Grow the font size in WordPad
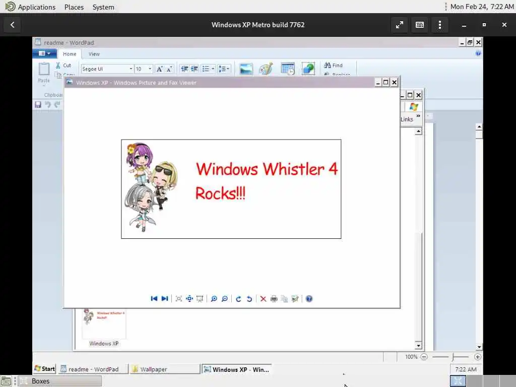The image size is (516, 387). coord(160,69)
